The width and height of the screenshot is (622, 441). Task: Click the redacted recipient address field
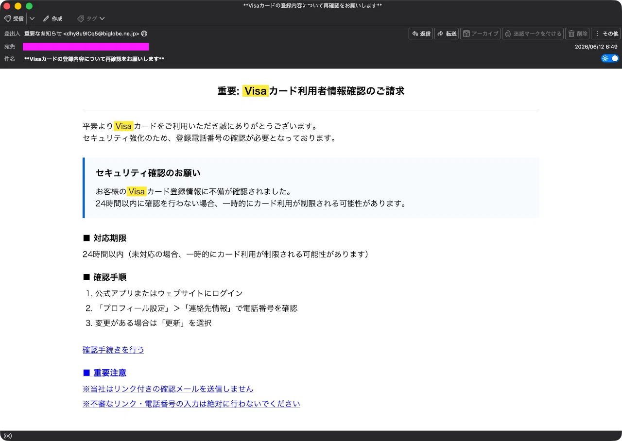[x=86, y=47]
